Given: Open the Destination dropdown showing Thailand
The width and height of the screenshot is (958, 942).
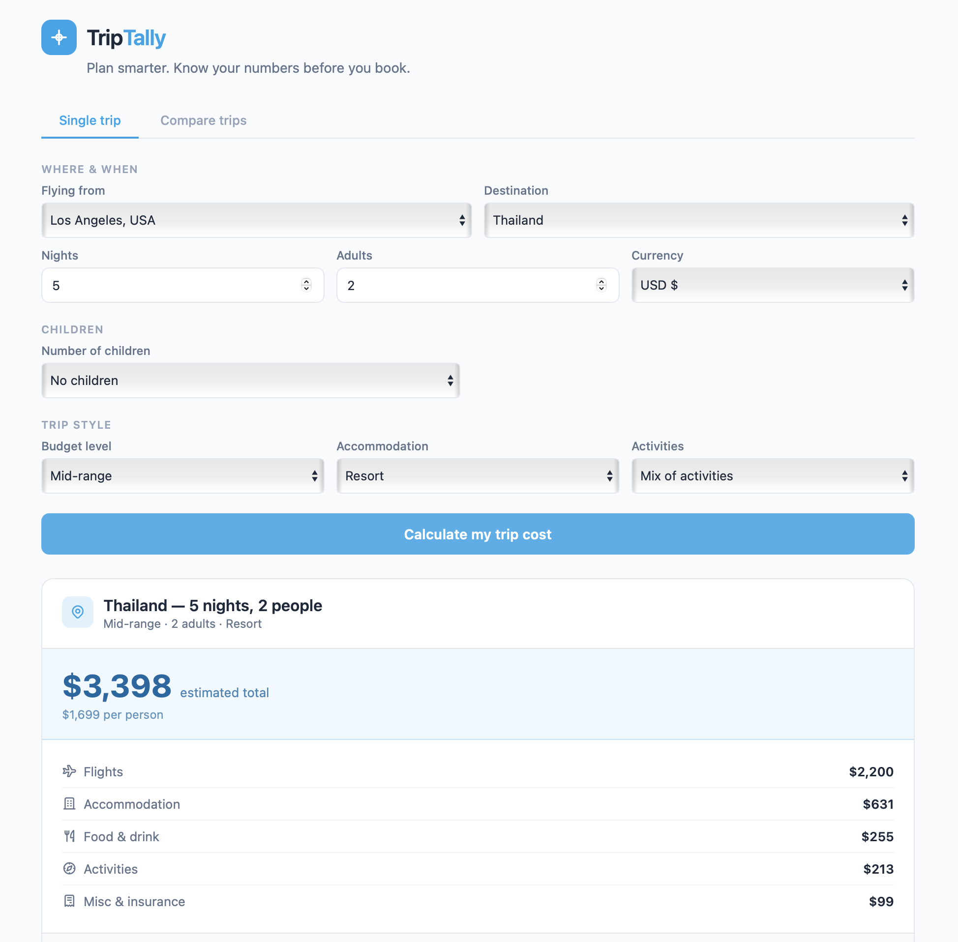Looking at the screenshot, I should click(699, 220).
